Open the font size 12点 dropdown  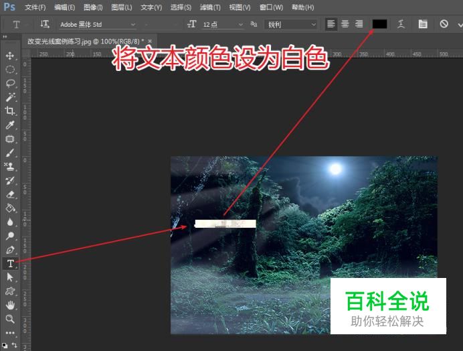[223, 25]
